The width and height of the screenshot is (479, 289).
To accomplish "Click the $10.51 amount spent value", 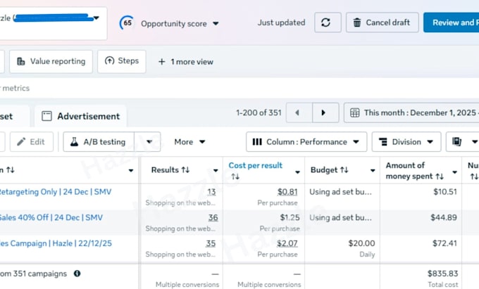I will coord(445,192).
